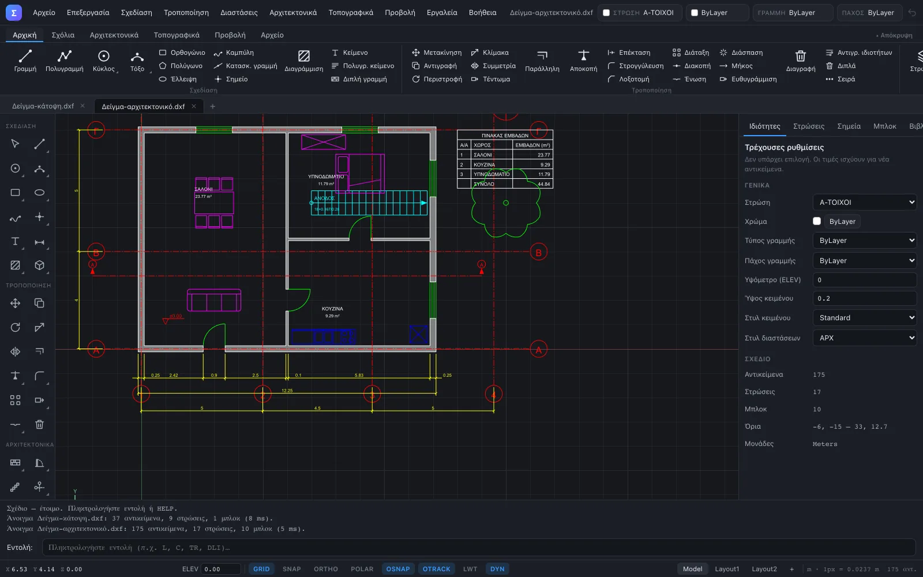This screenshot has width=923, height=577.
Task: Switch to the Σχόλια ribbon tab
Action: 63,35
